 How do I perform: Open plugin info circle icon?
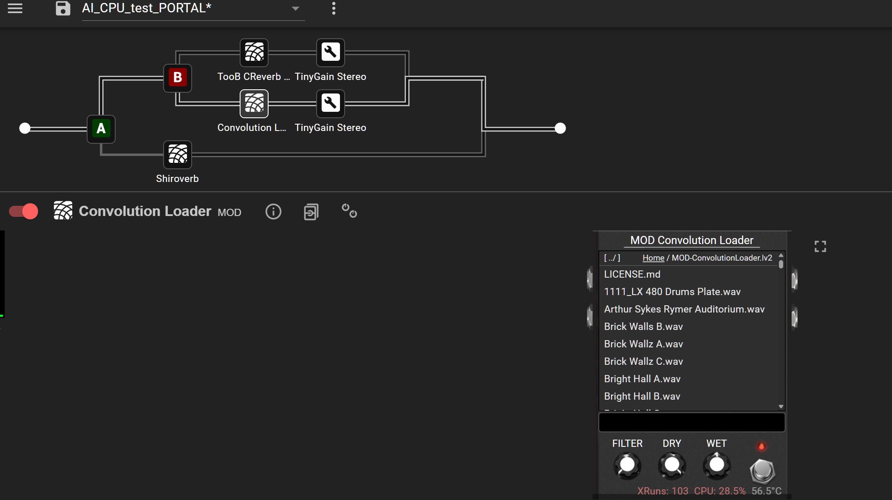pyautogui.click(x=273, y=211)
